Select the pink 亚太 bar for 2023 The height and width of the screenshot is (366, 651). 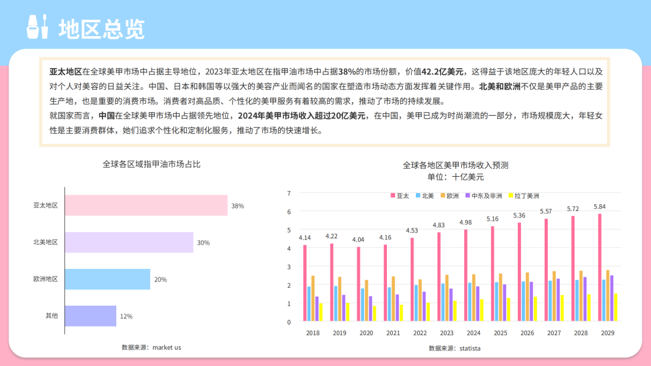439,277
